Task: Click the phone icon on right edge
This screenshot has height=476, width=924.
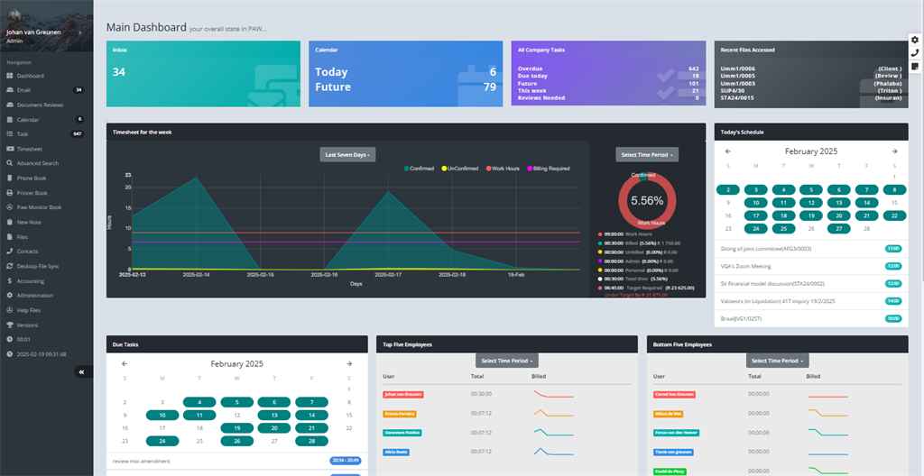Action: 915,52
